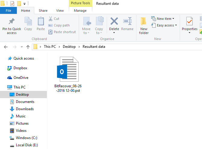Open the File menu tab
The height and width of the screenshot is (149, 202).
point(8,11)
